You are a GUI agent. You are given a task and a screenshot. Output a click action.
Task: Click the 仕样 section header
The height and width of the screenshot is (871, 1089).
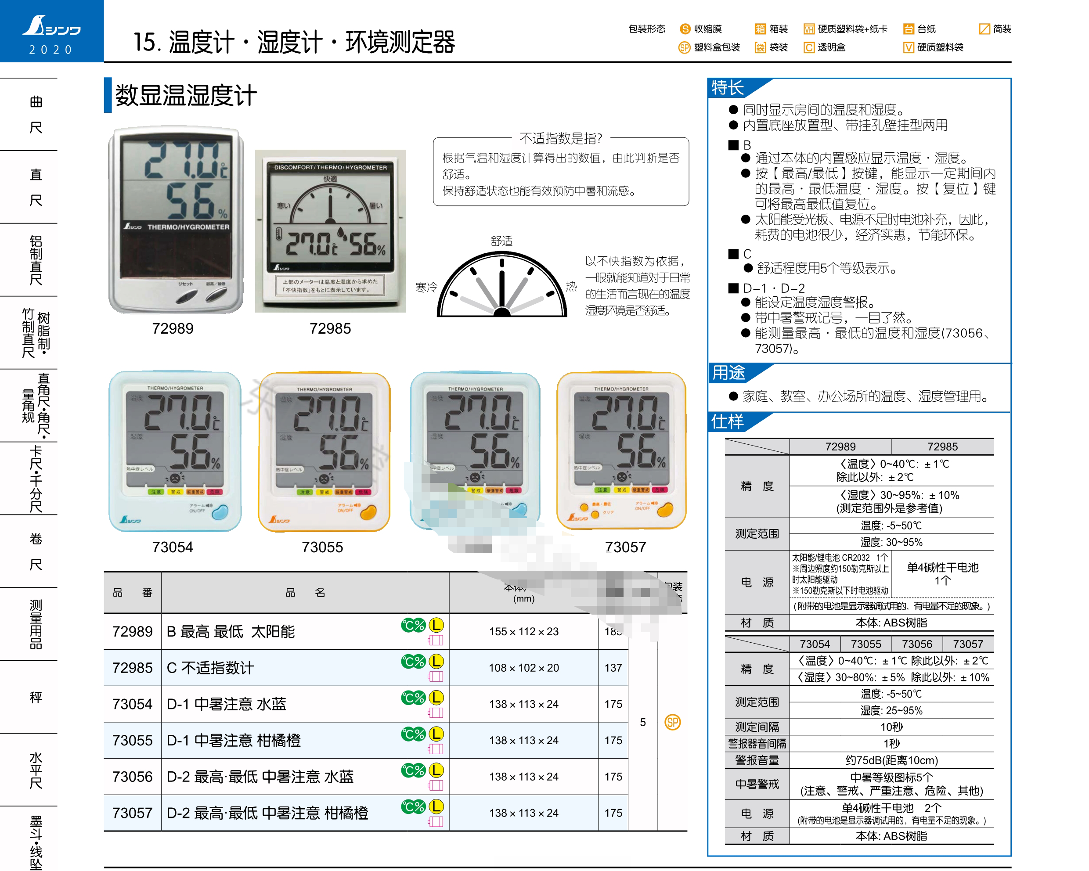727,421
